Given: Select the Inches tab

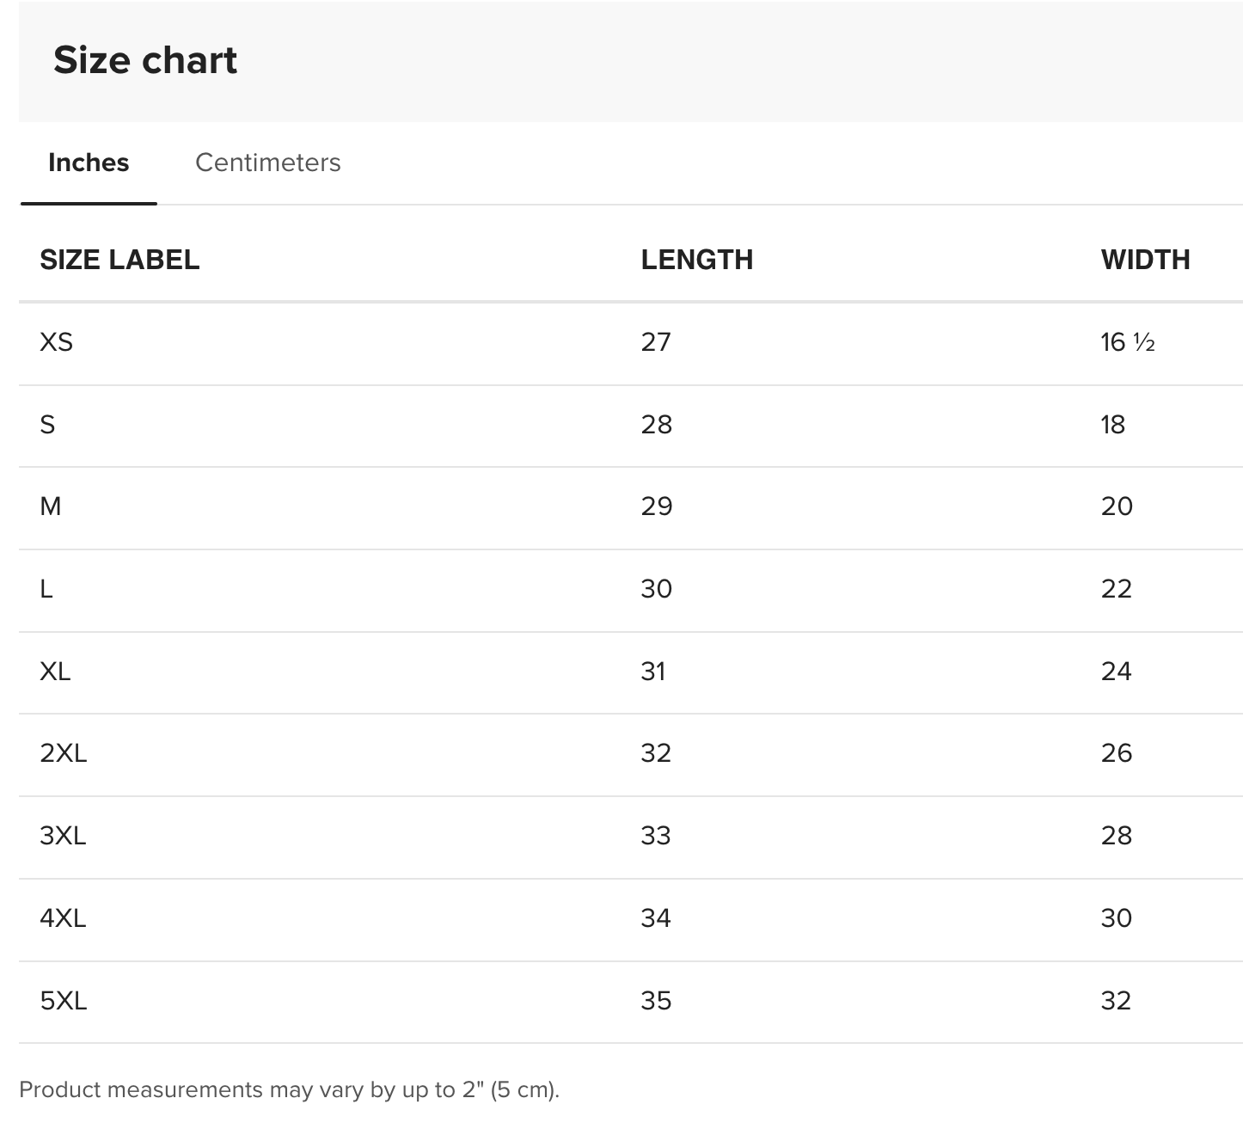Looking at the screenshot, I should pyautogui.click(x=89, y=163).
